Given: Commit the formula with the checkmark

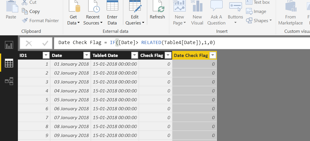Looking at the screenshot, I should [45, 43].
